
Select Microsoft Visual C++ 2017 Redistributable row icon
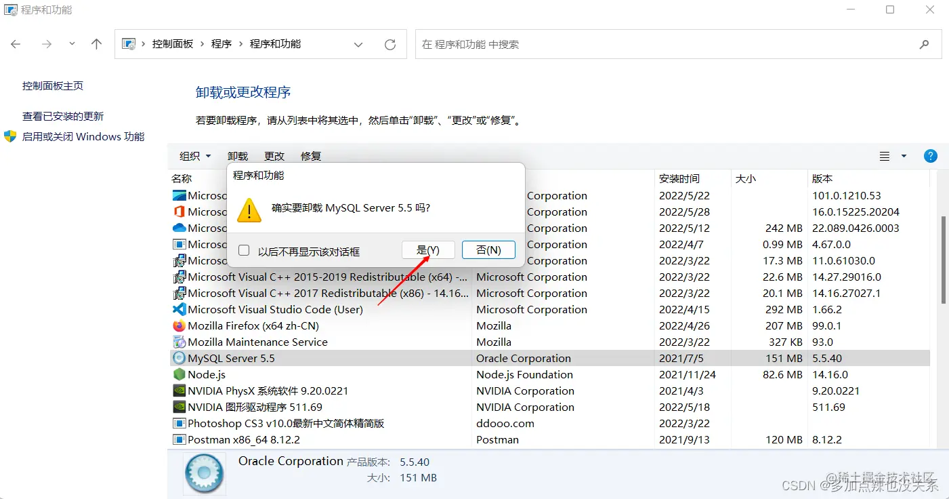coord(179,293)
